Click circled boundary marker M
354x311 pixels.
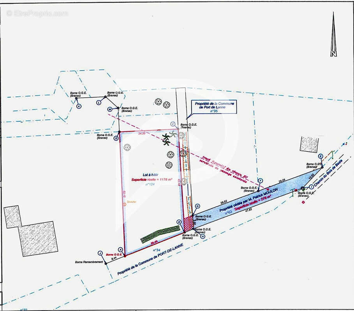pos(110,109)
